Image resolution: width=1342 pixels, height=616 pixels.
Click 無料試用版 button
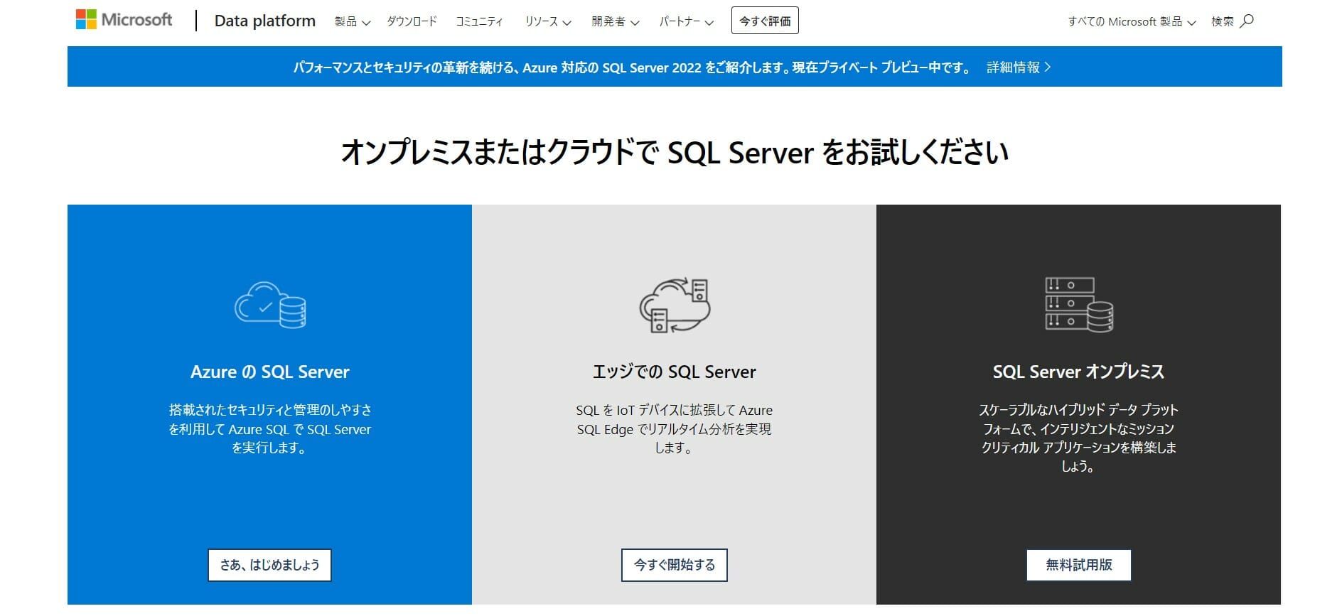[x=1079, y=565]
